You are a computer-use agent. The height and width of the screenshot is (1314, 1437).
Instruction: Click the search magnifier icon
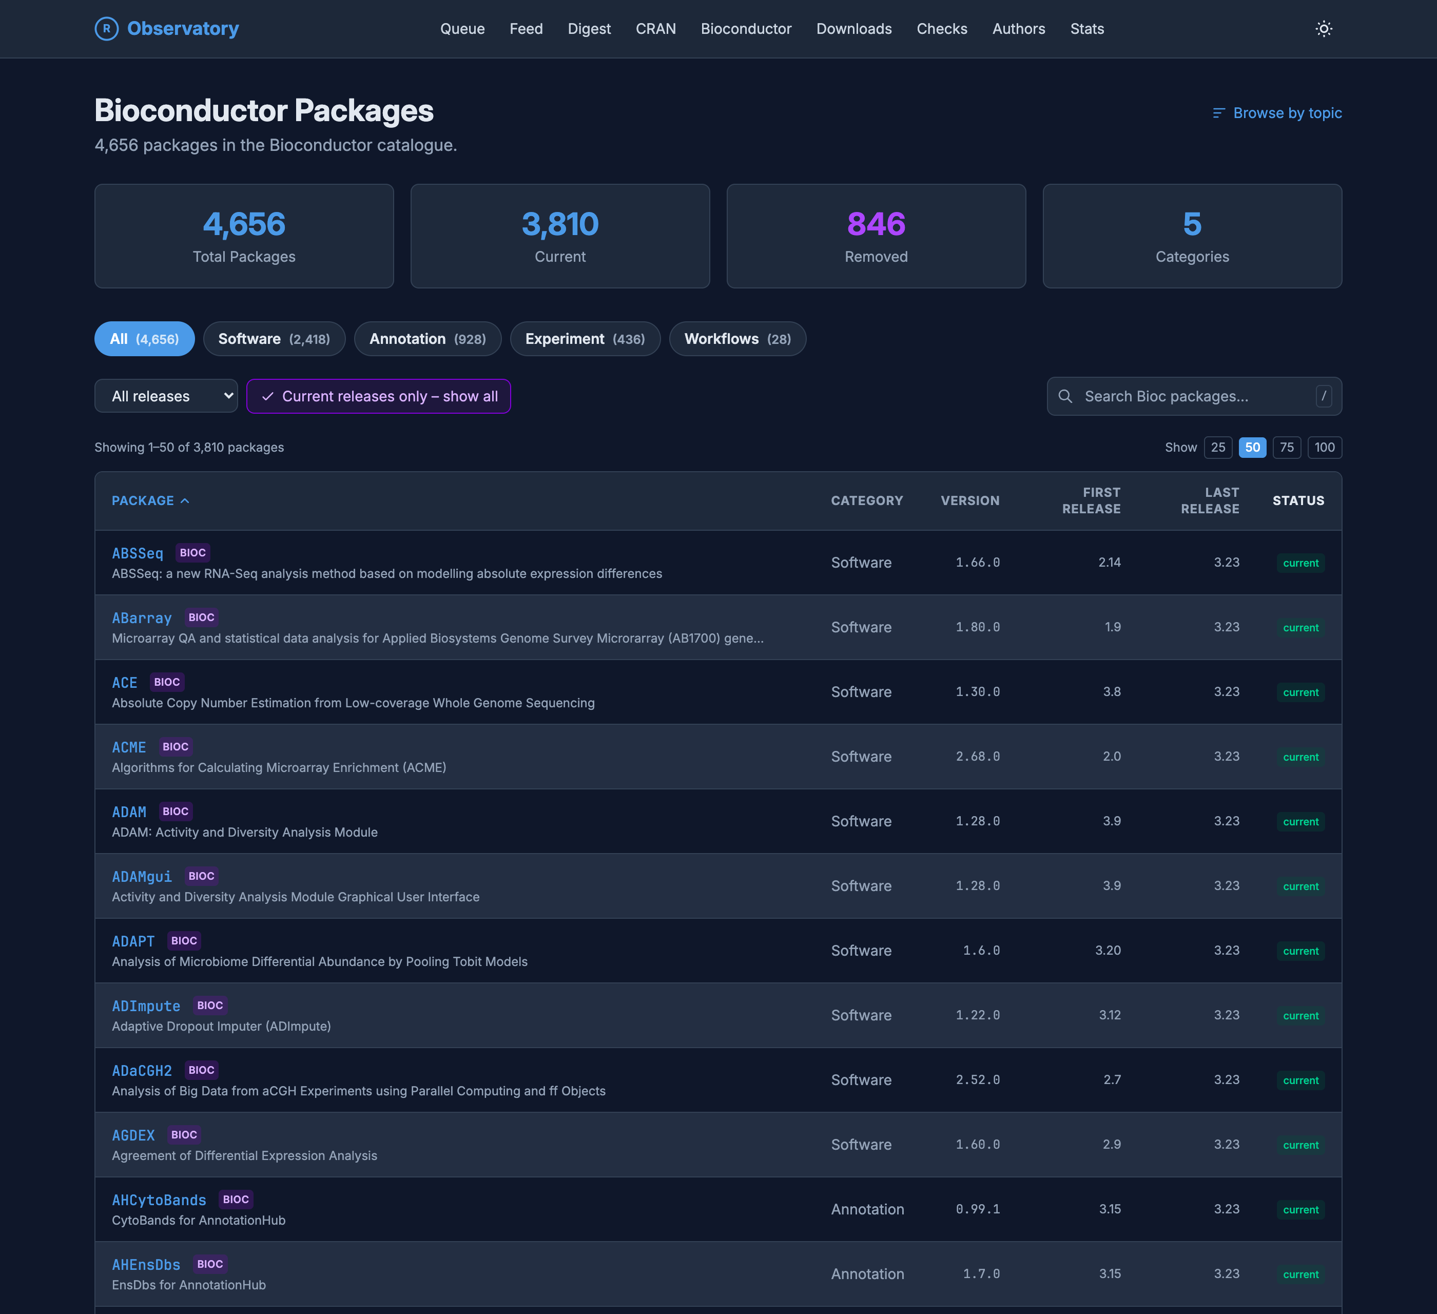(x=1065, y=396)
